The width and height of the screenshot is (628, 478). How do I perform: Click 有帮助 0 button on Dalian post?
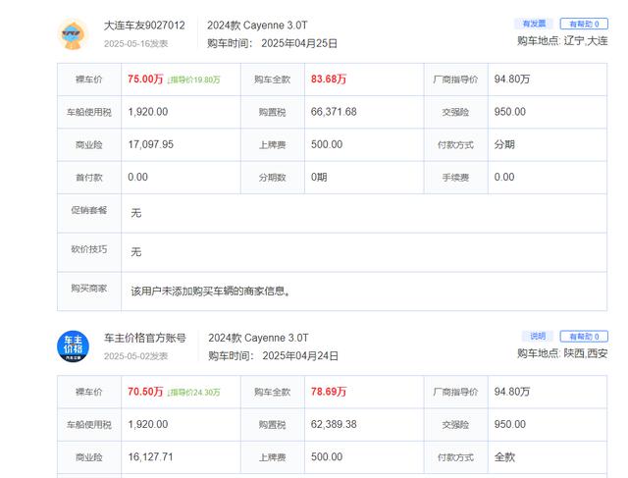tap(584, 24)
